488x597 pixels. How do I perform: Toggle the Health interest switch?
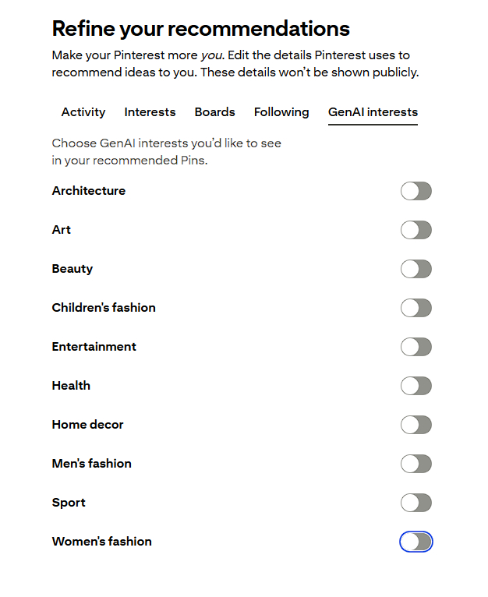pyautogui.click(x=416, y=386)
